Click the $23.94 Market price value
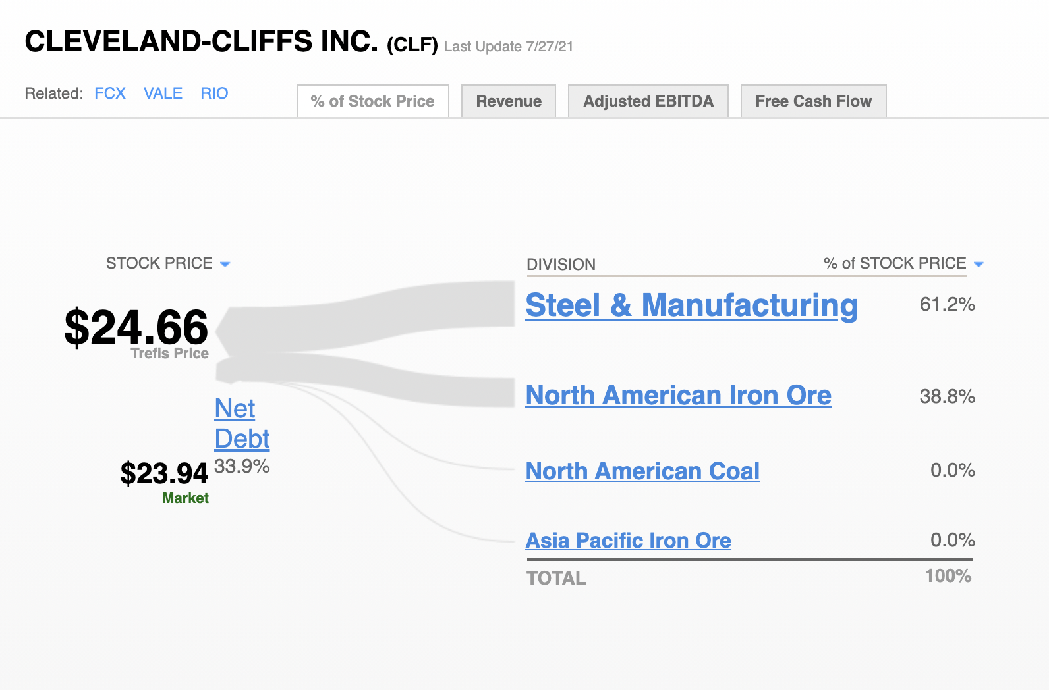 click(164, 473)
